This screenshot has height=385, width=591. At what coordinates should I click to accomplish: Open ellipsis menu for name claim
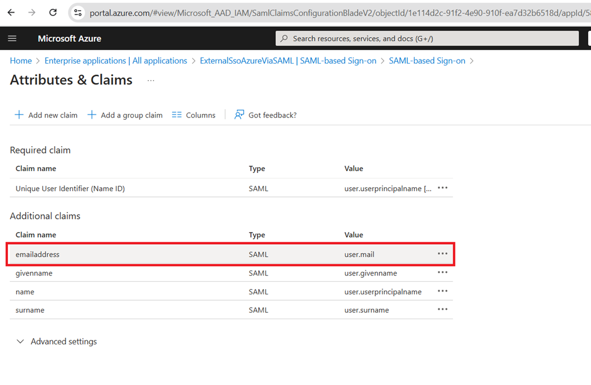click(x=442, y=291)
